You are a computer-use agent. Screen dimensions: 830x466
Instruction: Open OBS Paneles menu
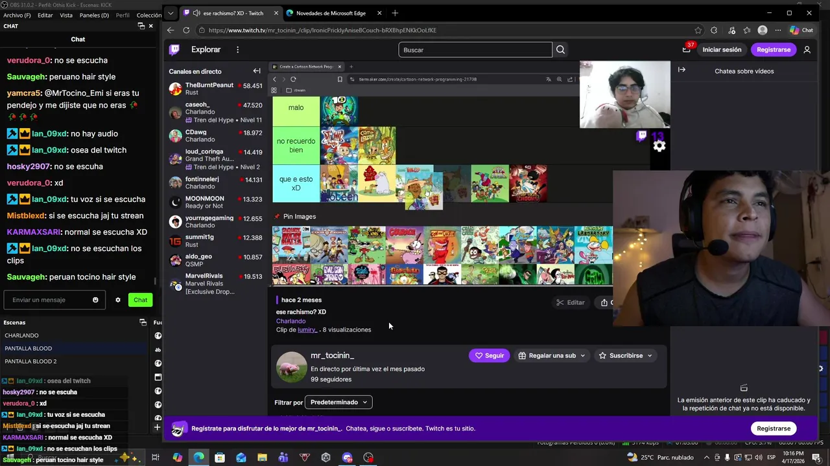94,15
